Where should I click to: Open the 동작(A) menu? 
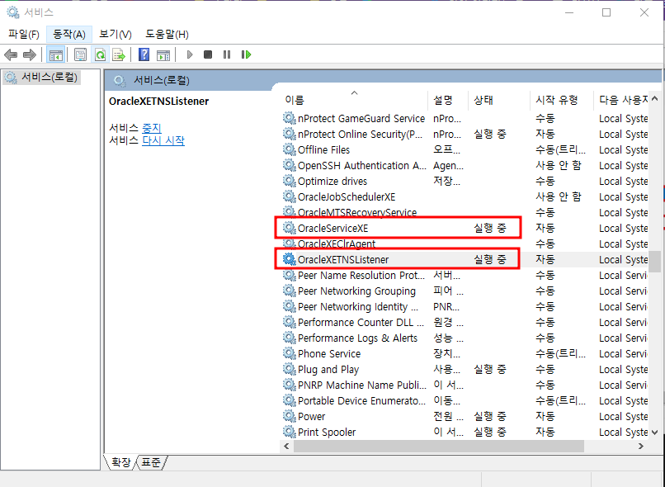click(69, 35)
